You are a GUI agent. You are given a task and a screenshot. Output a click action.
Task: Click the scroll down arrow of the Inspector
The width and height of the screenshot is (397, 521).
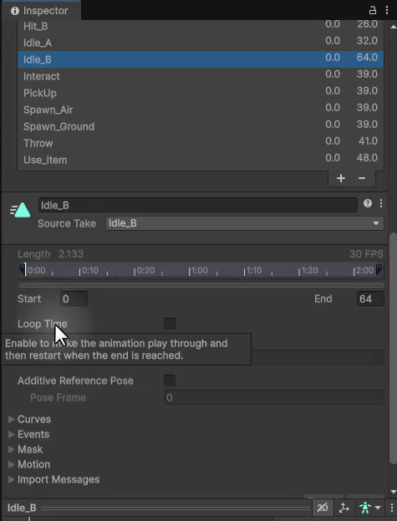[394, 492]
